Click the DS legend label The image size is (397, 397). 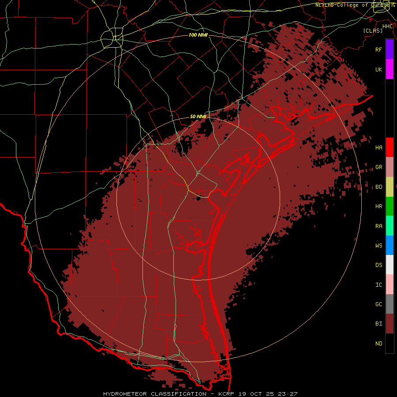click(x=379, y=265)
